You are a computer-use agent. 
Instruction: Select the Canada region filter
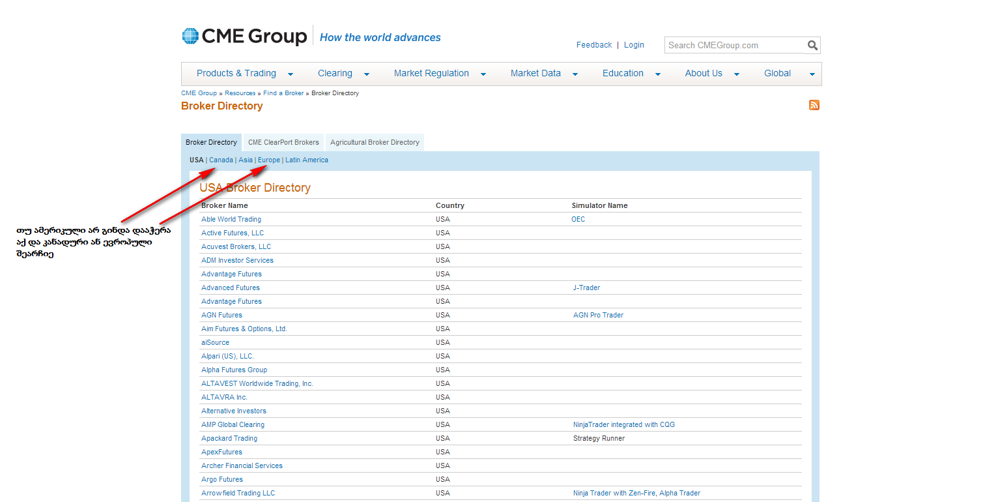221,160
